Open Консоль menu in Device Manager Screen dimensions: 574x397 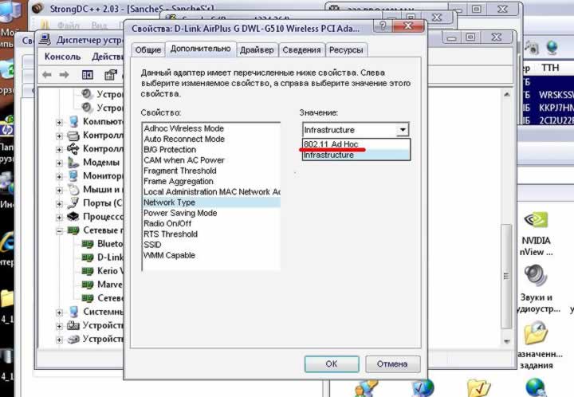(x=63, y=57)
